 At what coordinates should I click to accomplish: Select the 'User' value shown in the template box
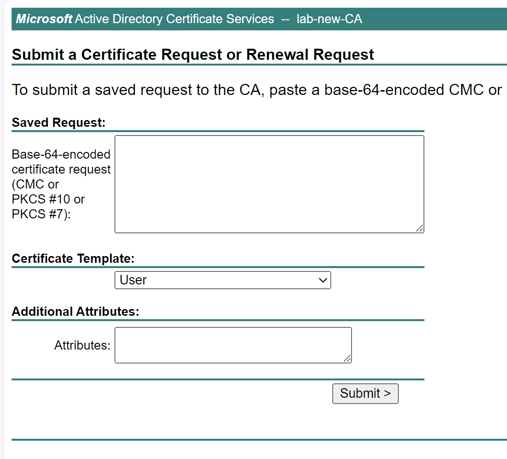133,280
